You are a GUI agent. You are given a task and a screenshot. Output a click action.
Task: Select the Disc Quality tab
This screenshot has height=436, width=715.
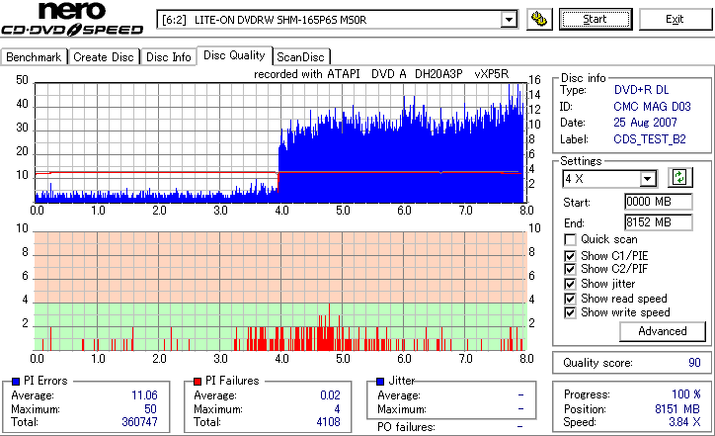pos(234,55)
